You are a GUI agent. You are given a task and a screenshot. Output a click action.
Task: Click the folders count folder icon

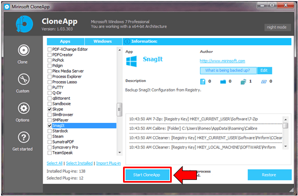coord(223,82)
